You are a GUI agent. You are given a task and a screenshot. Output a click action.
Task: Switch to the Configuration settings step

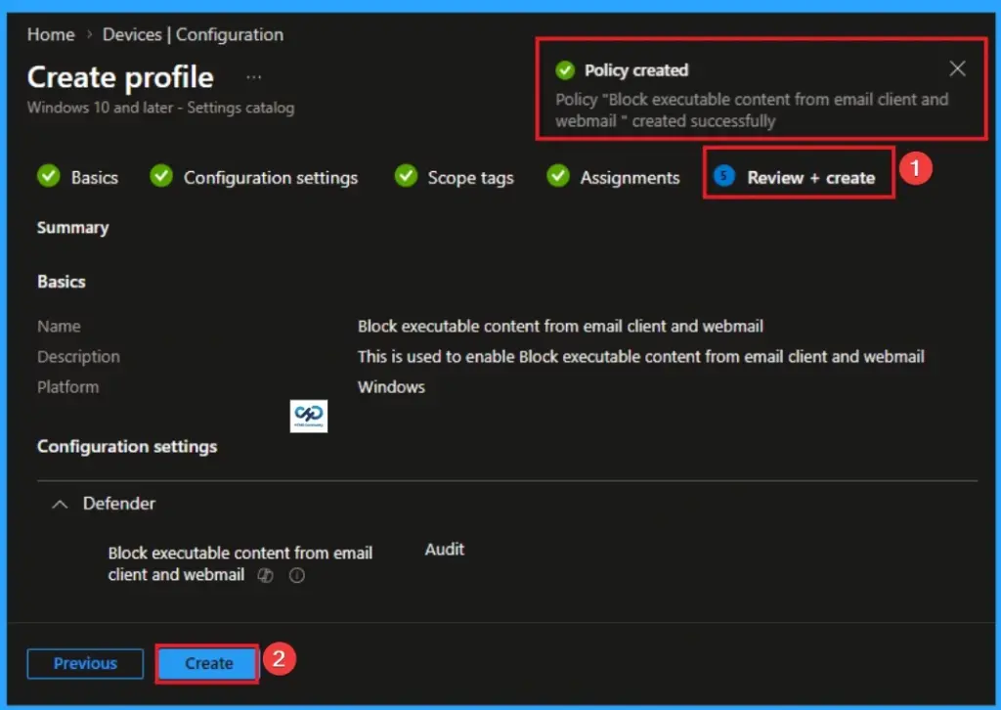pos(270,177)
